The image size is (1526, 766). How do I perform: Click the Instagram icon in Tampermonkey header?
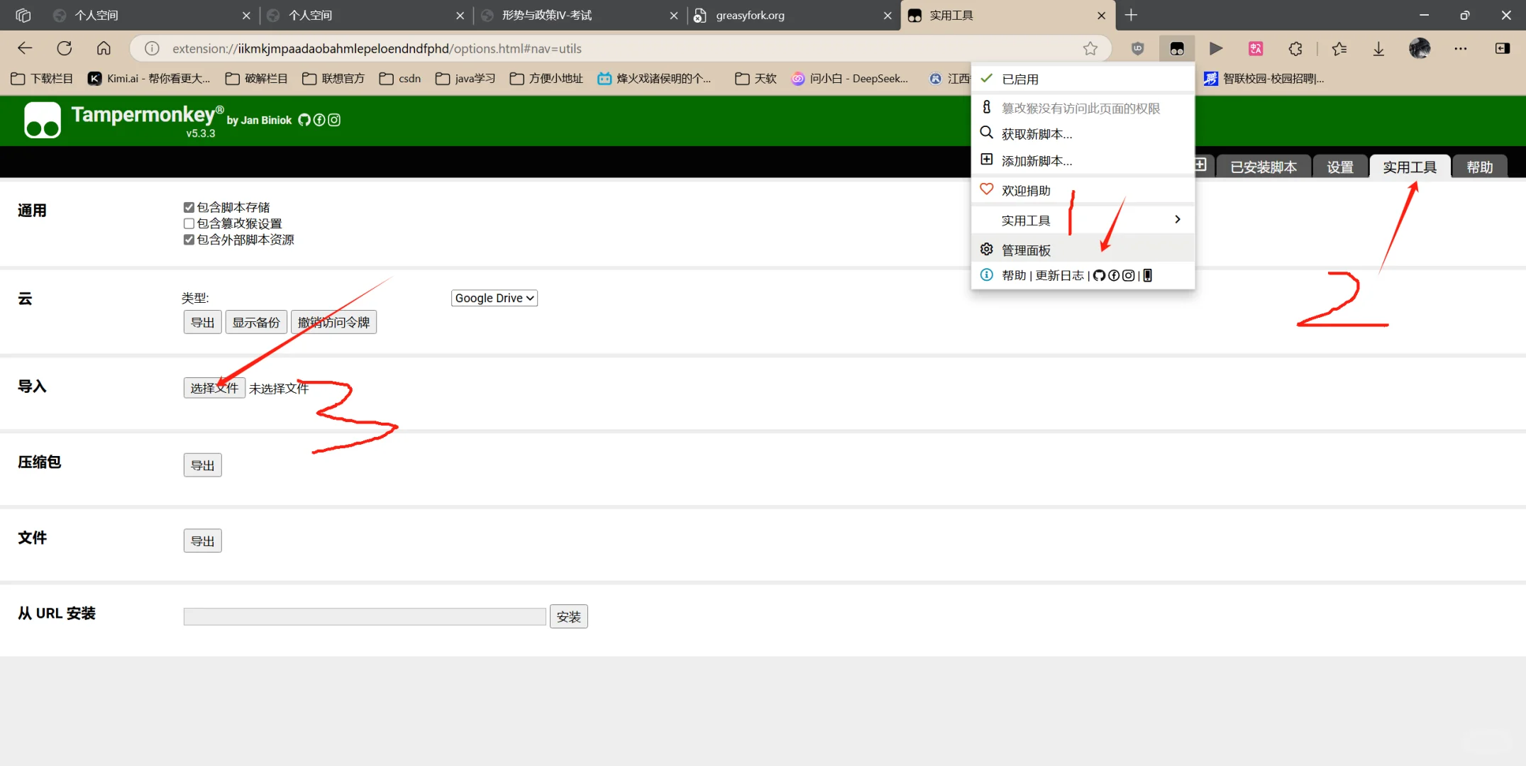click(334, 120)
